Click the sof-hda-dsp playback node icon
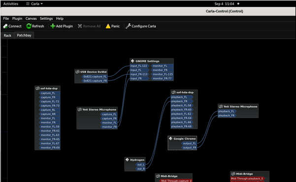The image size is (296, 182). coord(173,92)
